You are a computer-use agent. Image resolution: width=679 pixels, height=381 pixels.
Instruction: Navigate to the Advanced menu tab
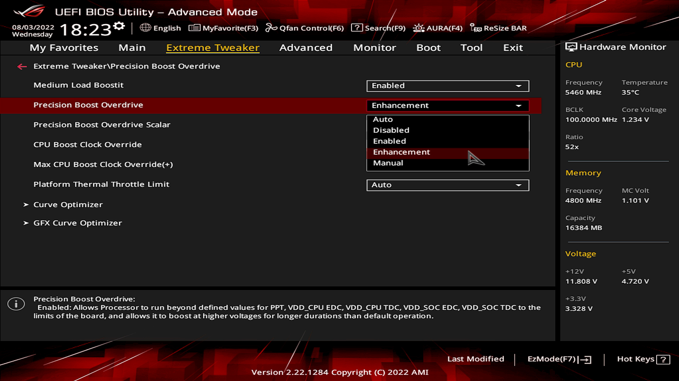pyautogui.click(x=306, y=48)
